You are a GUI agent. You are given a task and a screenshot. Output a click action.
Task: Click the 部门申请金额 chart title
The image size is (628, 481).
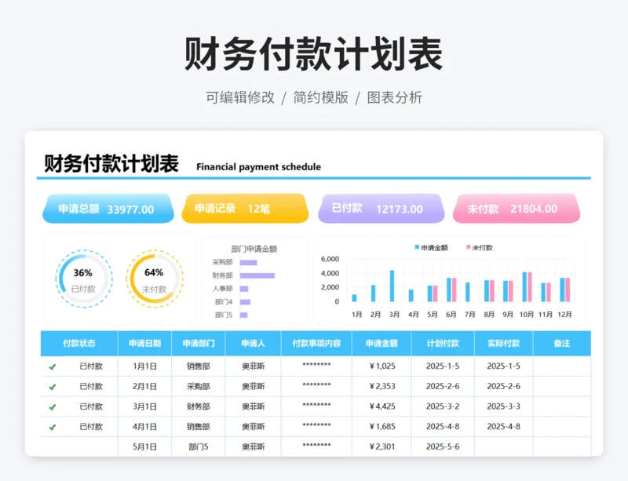pyautogui.click(x=254, y=249)
